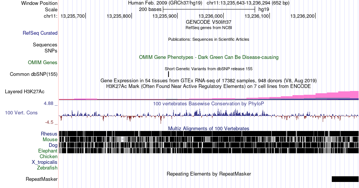Select the Dog alignment row label
Viewport: 359px width, 188px height.
coord(53,145)
